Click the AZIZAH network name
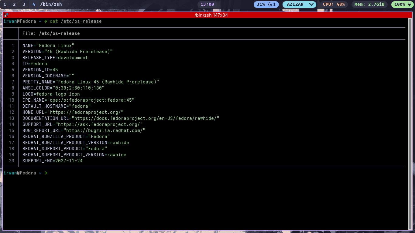The image size is (415, 233). point(296,5)
